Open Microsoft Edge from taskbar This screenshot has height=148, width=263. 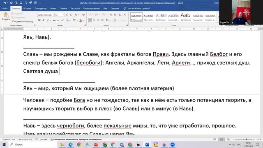(70, 144)
